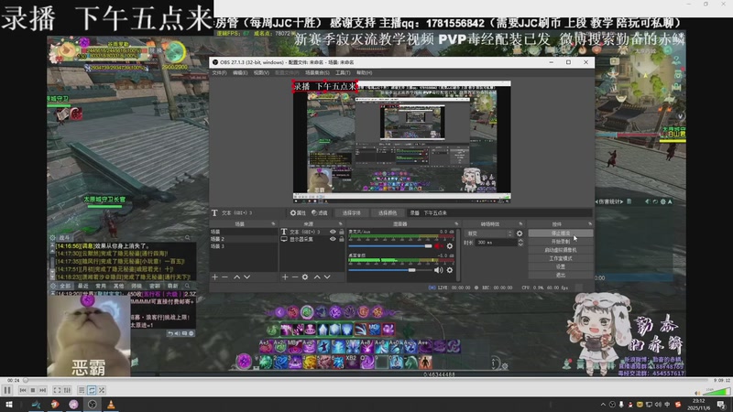
Task: Click 选择颜色 (select color) button
Action: tap(388, 213)
